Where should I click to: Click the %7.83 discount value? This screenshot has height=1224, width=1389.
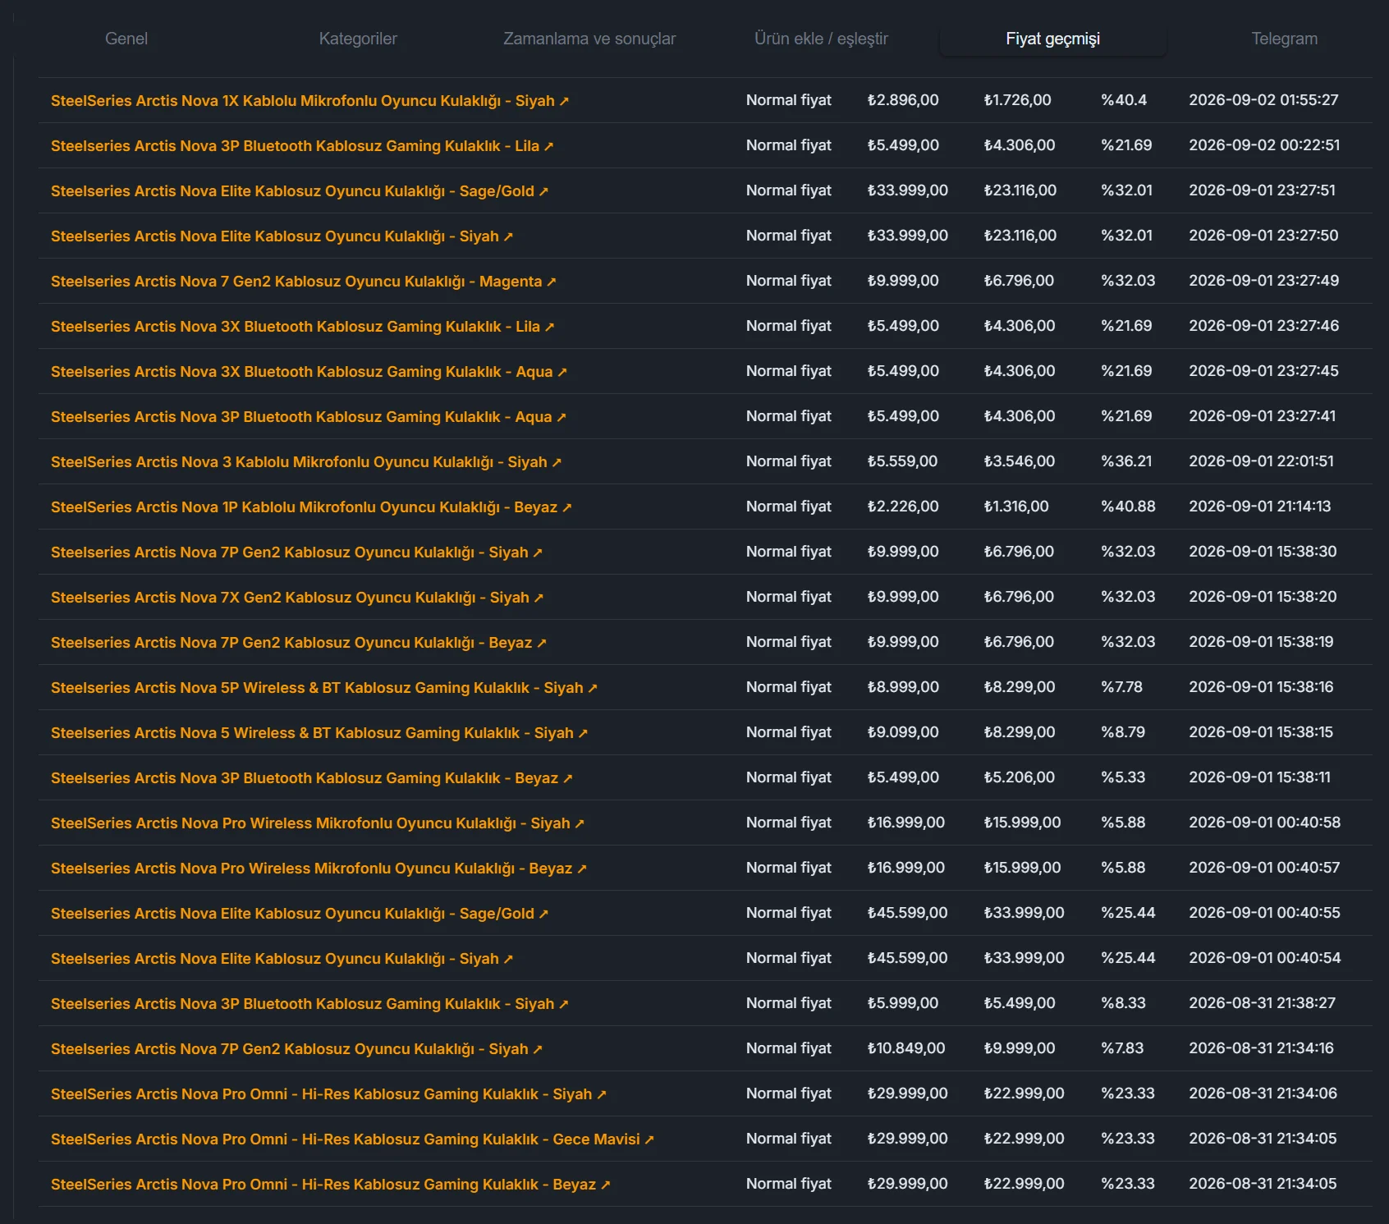click(1122, 1048)
